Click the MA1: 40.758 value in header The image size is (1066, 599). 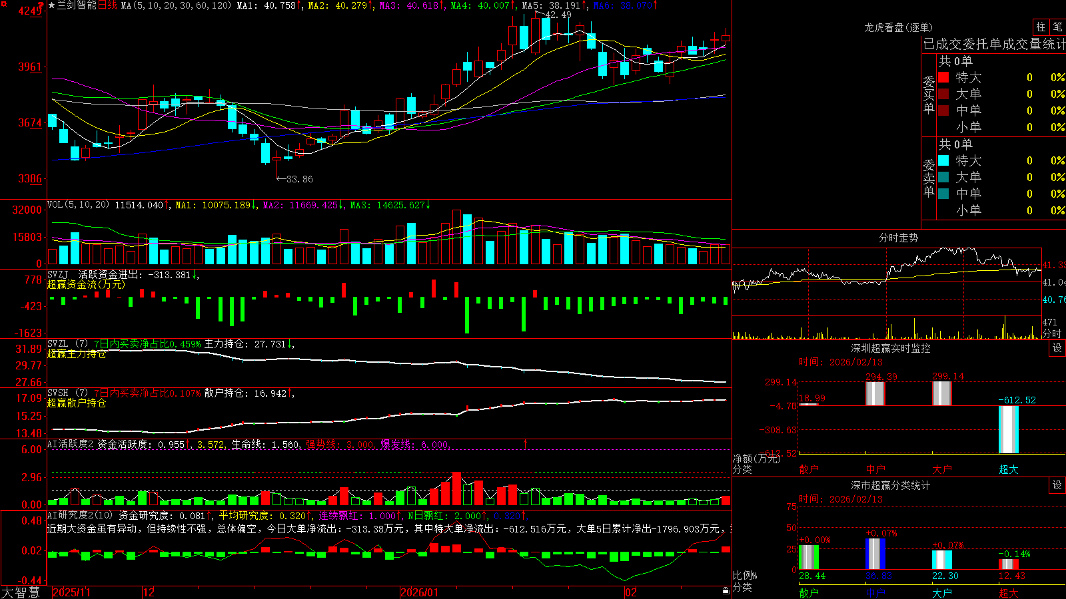click(266, 5)
